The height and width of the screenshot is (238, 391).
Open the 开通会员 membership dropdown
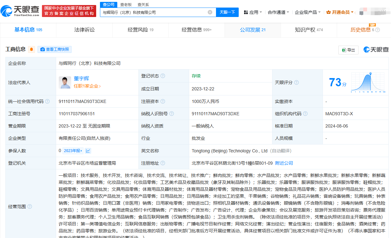coord(340,12)
